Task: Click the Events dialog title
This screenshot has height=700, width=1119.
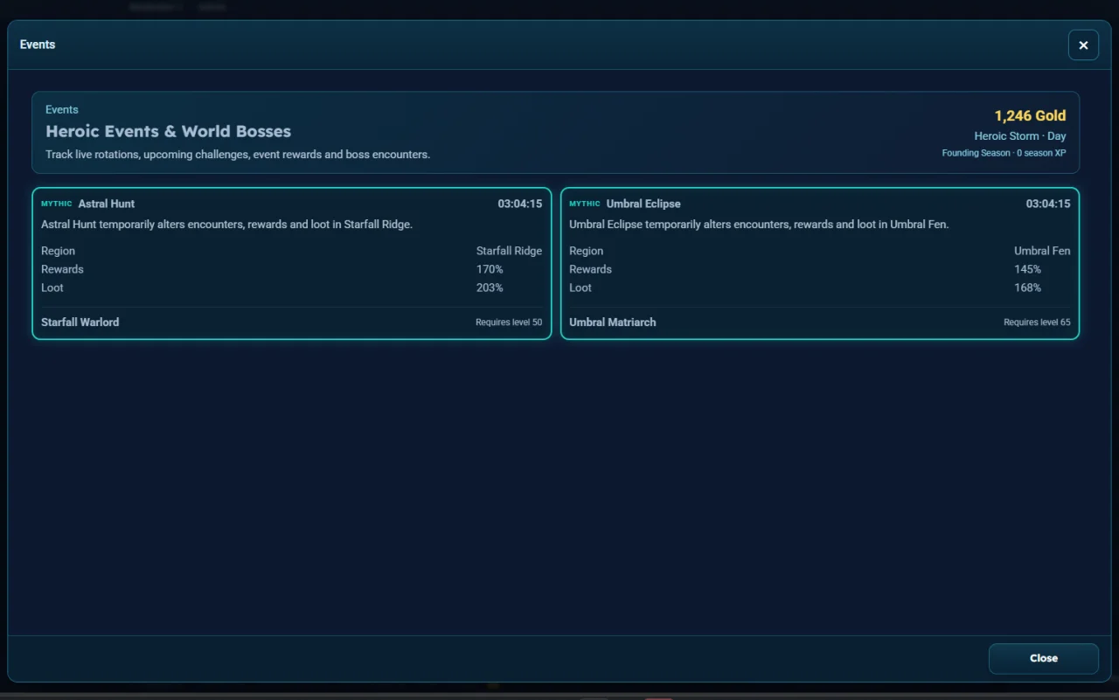Action: click(x=38, y=45)
